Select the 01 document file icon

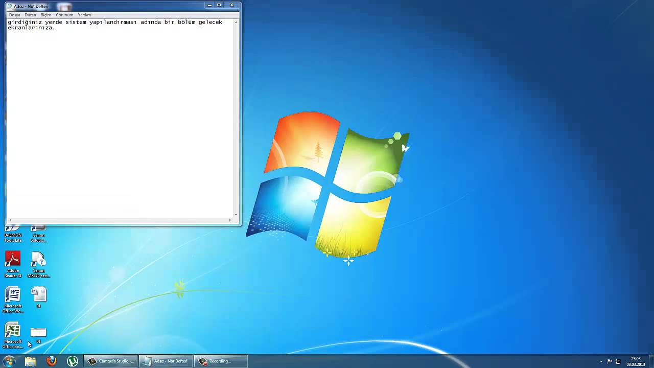38,297
